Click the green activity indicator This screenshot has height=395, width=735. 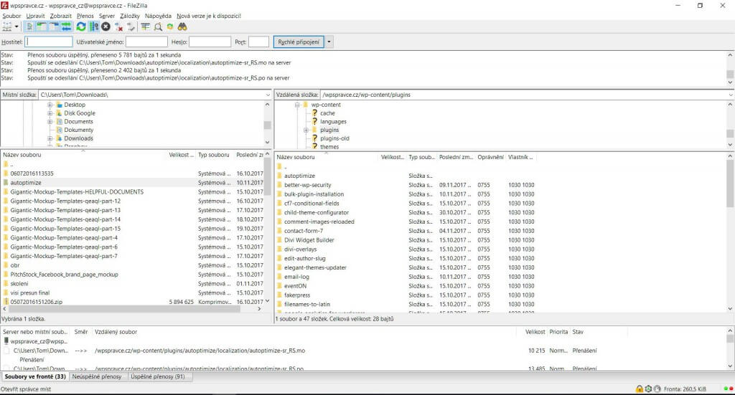tap(726, 389)
